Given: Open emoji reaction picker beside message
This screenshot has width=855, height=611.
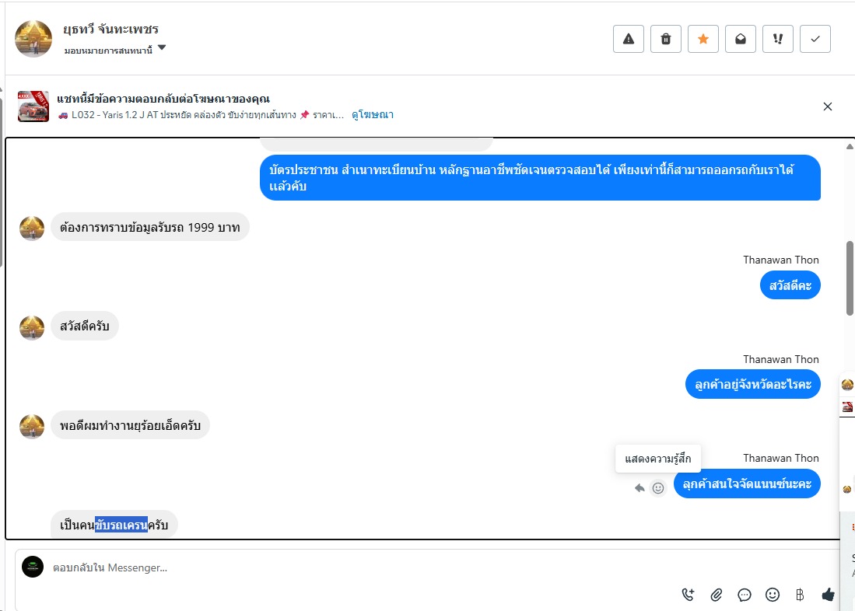Looking at the screenshot, I should point(658,488).
